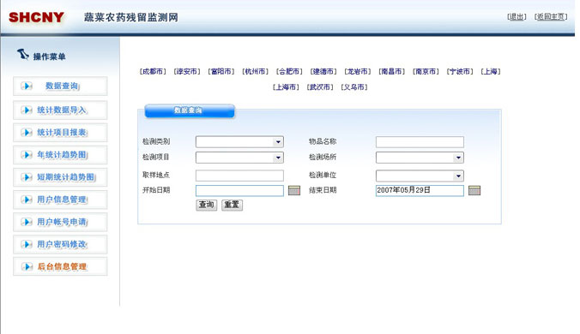Select the 南京市 city link
The height and width of the screenshot is (334, 580).
[426, 72]
